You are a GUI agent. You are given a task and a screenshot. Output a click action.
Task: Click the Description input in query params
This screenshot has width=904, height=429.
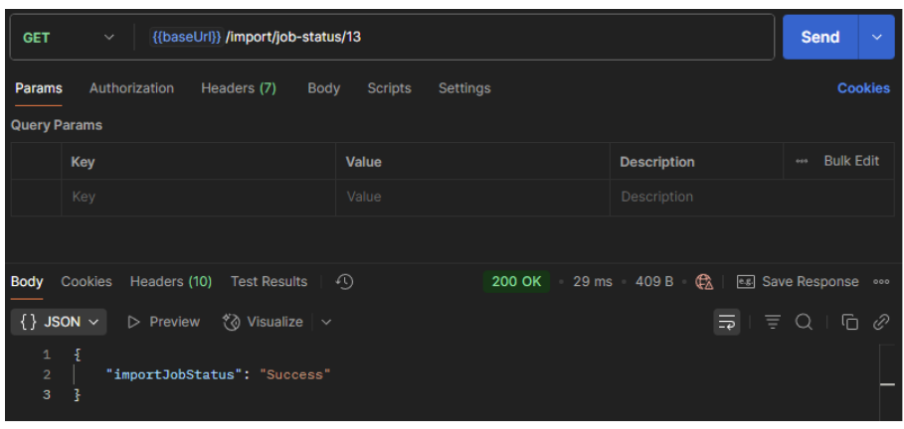753,197
